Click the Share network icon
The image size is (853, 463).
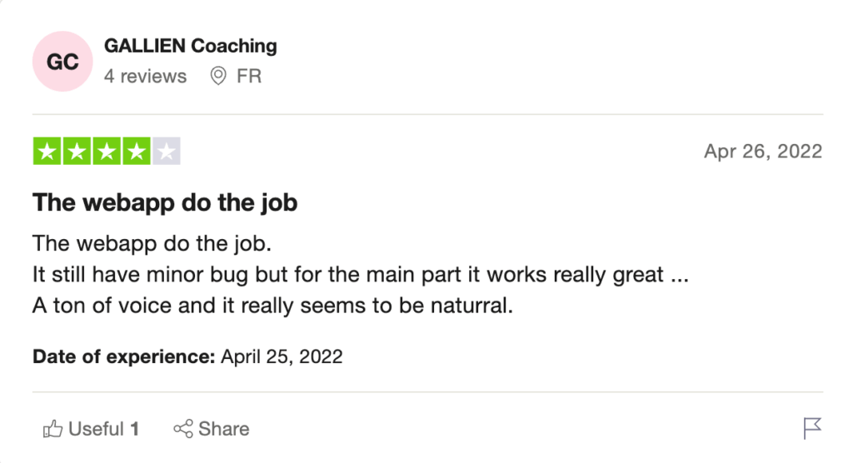(182, 429)
